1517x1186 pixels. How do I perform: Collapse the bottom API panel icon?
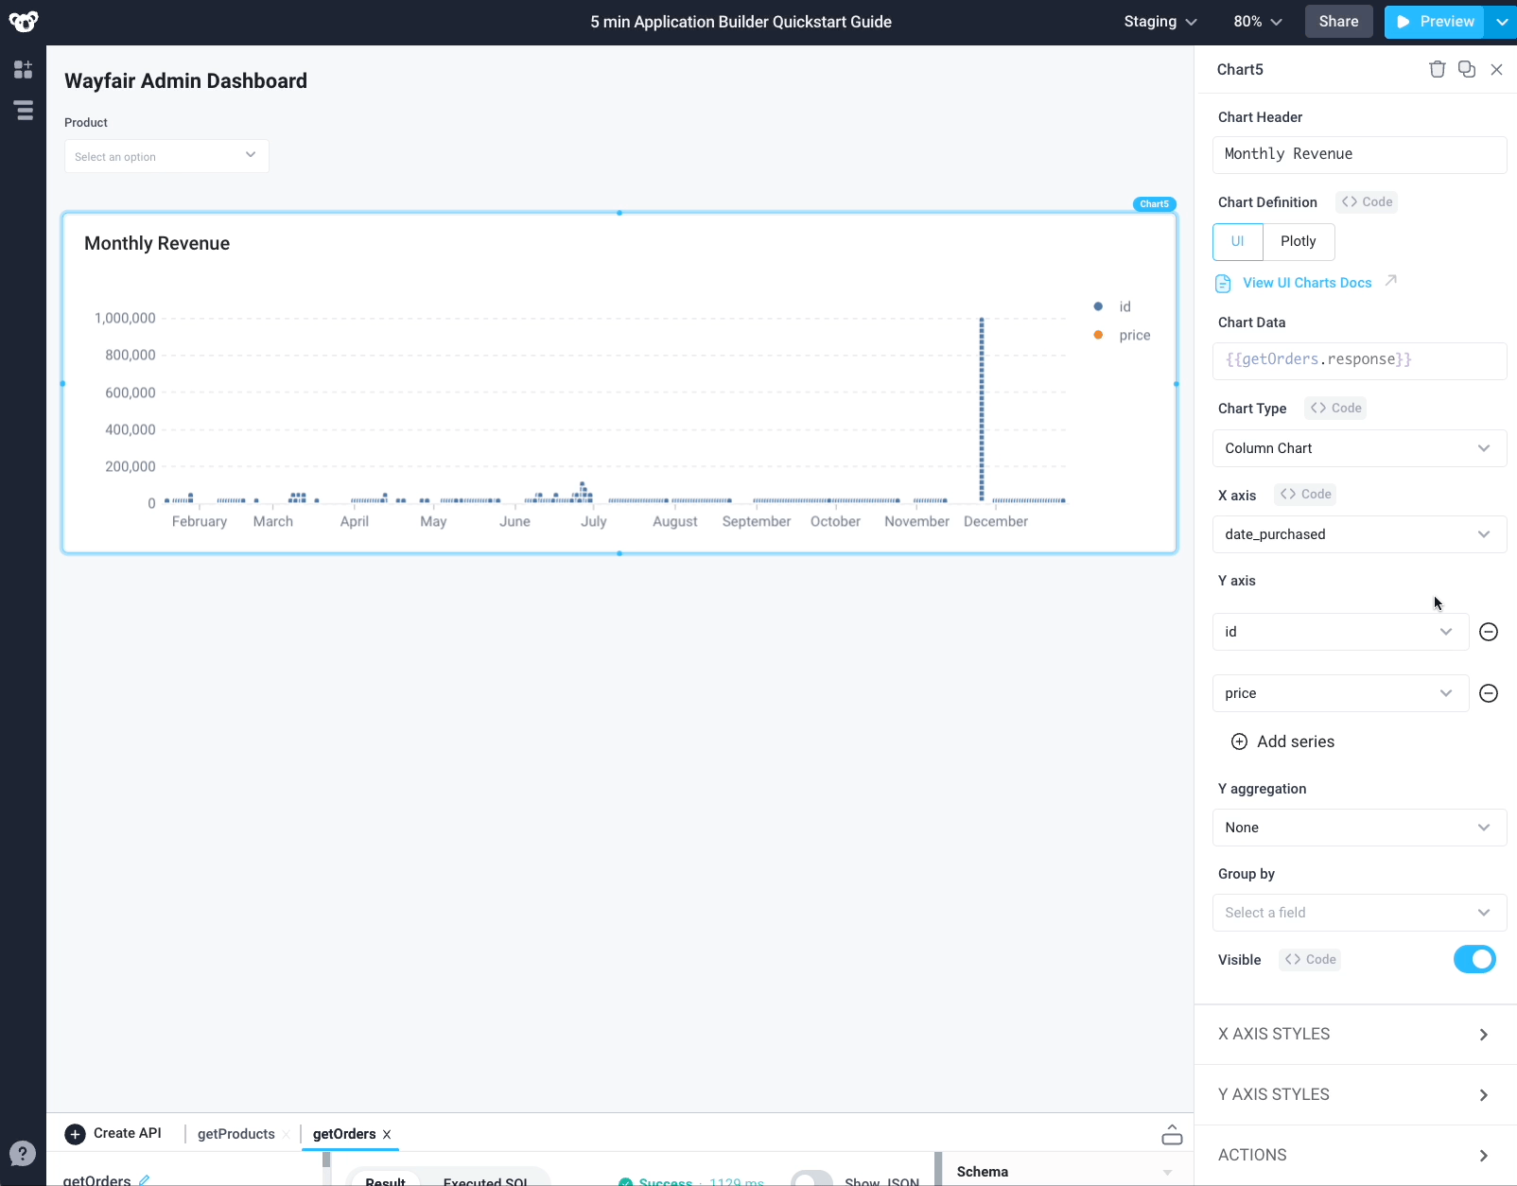(x=1172, y=1134)
